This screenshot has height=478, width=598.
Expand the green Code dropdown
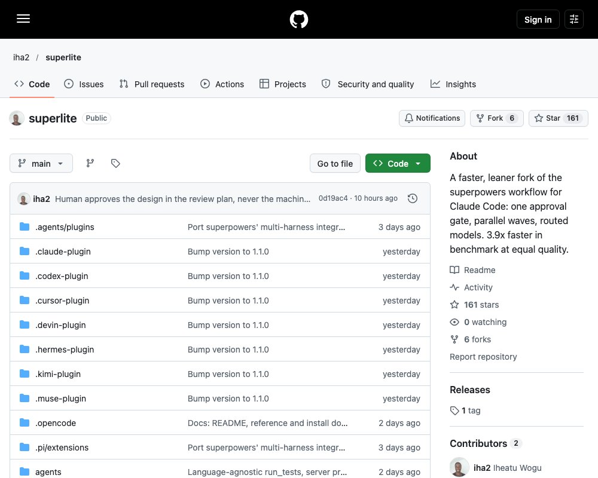tap(398, 163)
